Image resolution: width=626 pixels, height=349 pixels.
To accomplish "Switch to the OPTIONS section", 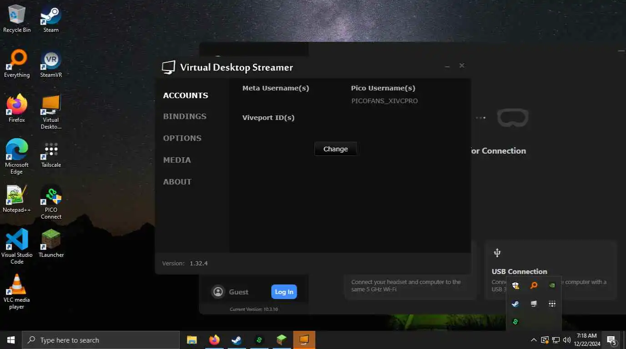I will 182,138.
